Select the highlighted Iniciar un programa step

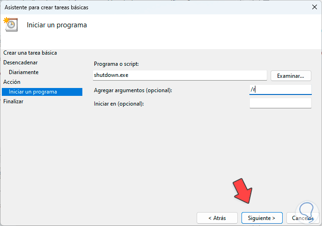click(x=33, y=92)
